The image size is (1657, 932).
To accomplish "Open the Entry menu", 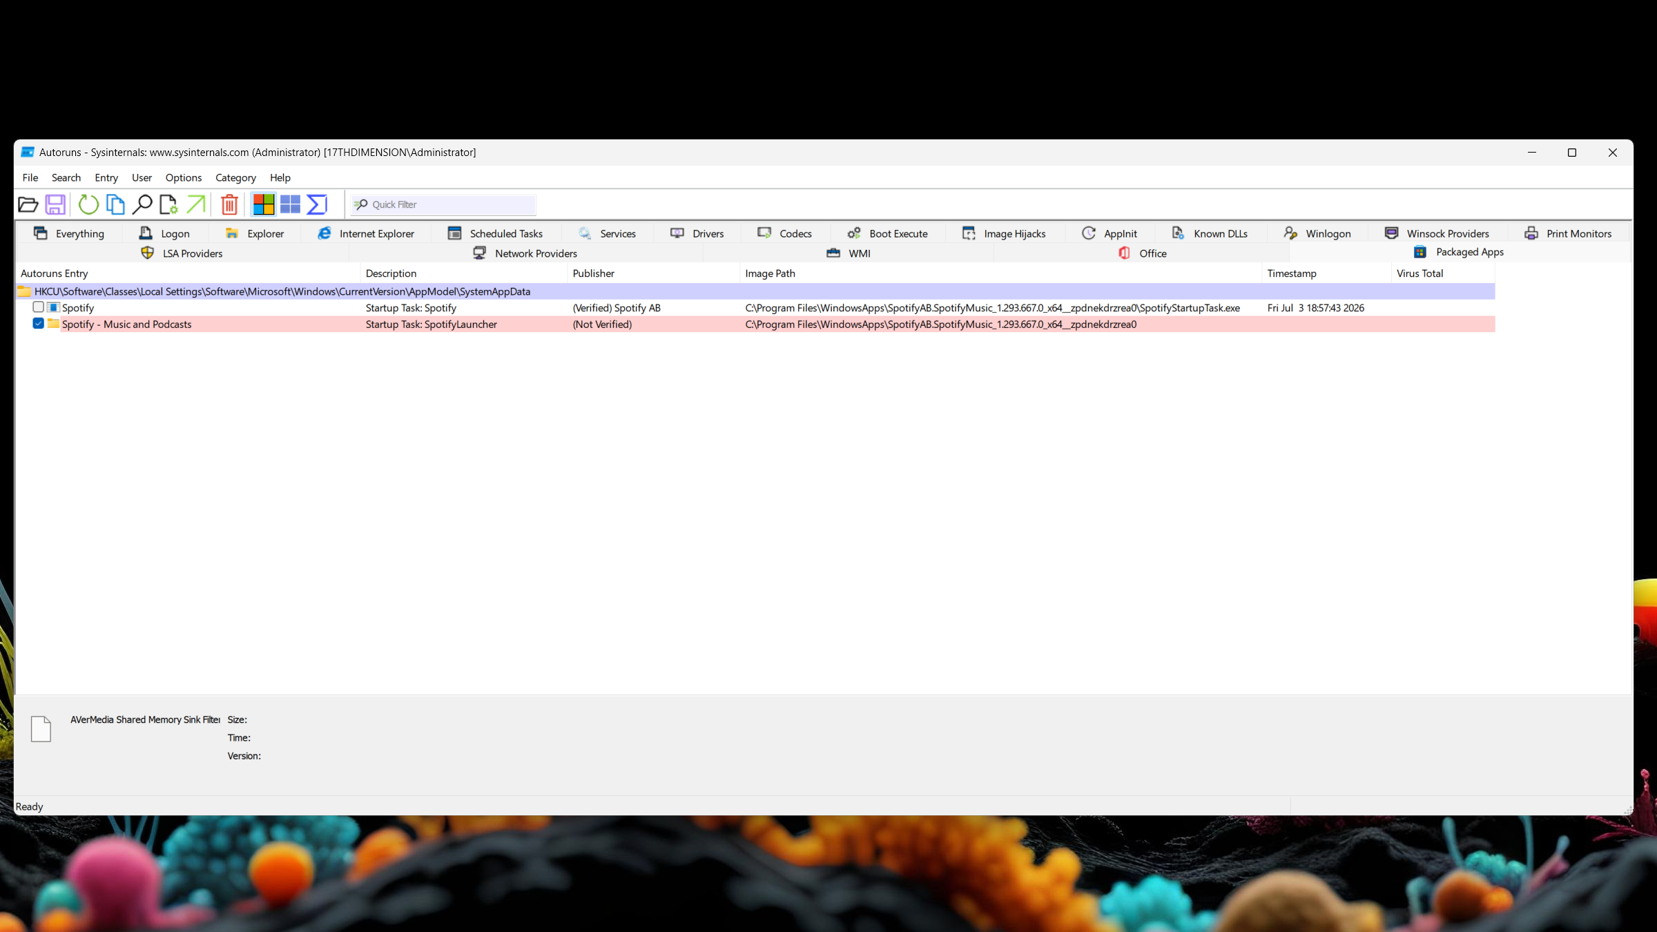I will [x=106, y=177].
